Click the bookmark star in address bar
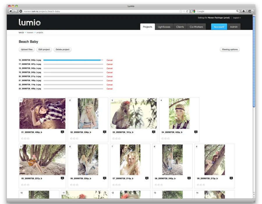The height and width of the screenshot is (204, 262). point(180,11)
